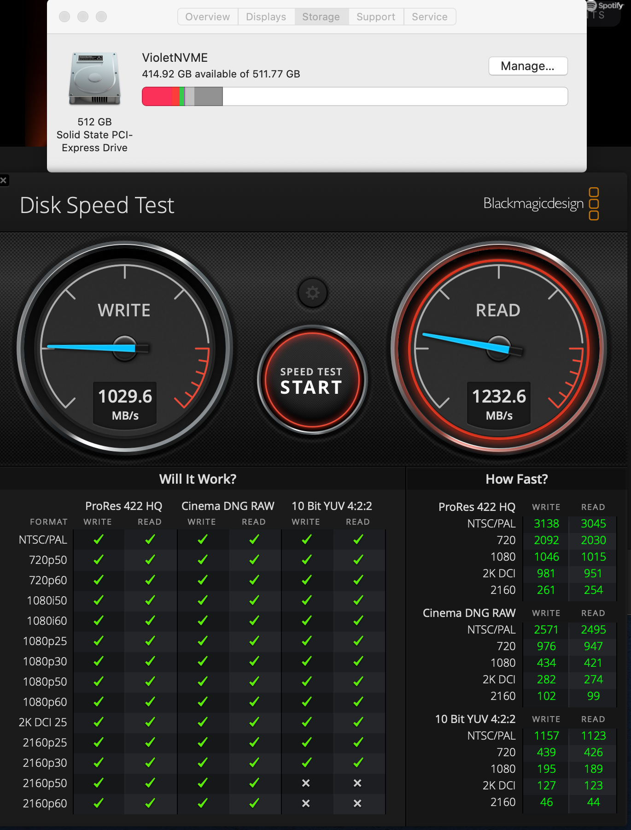
Task: Click the Blackmagicdesign logo squares icon
Action: tap(594, 204)
